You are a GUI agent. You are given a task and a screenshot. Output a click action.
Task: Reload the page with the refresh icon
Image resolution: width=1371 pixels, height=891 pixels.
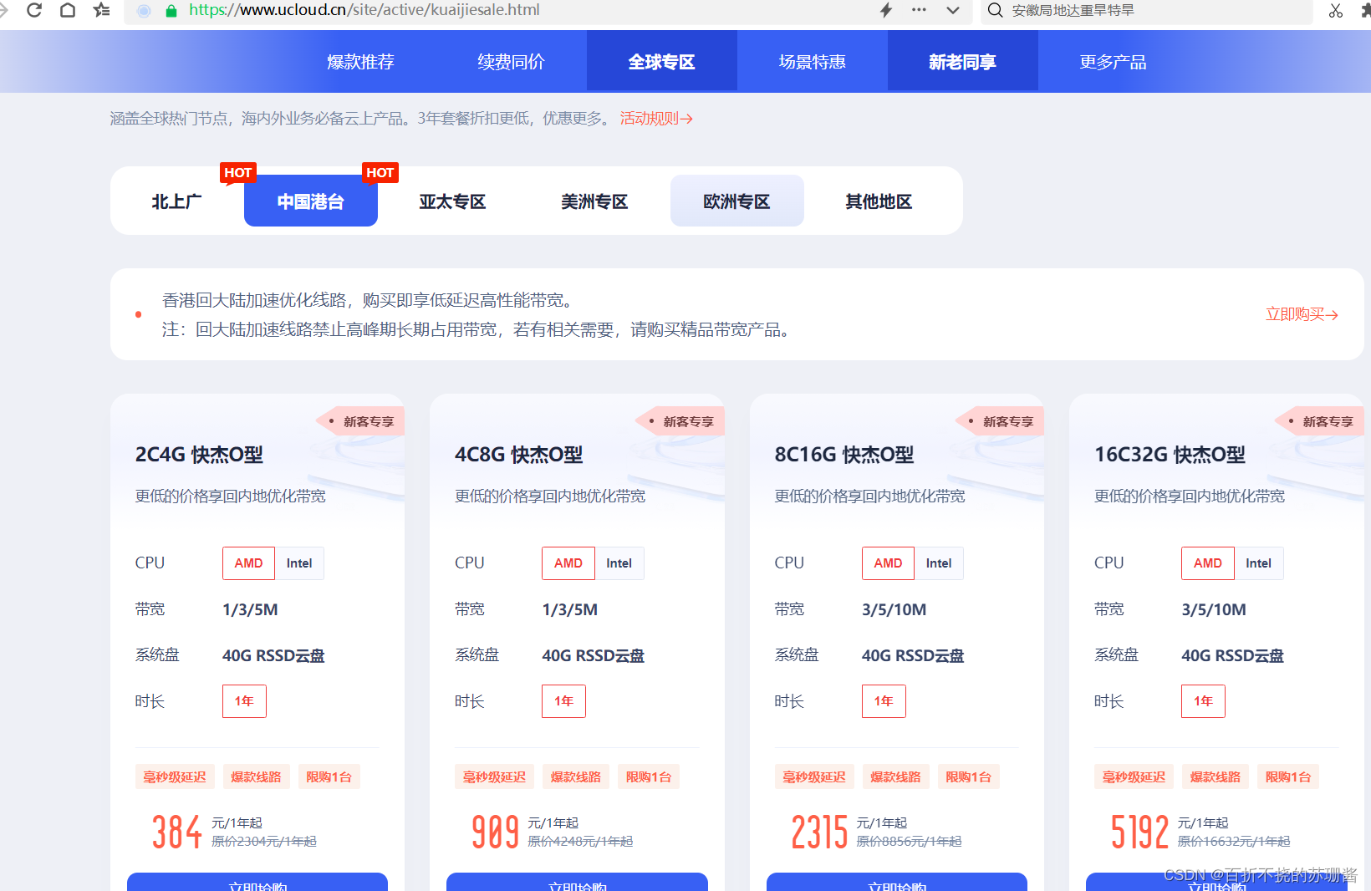tap(34, 10)
